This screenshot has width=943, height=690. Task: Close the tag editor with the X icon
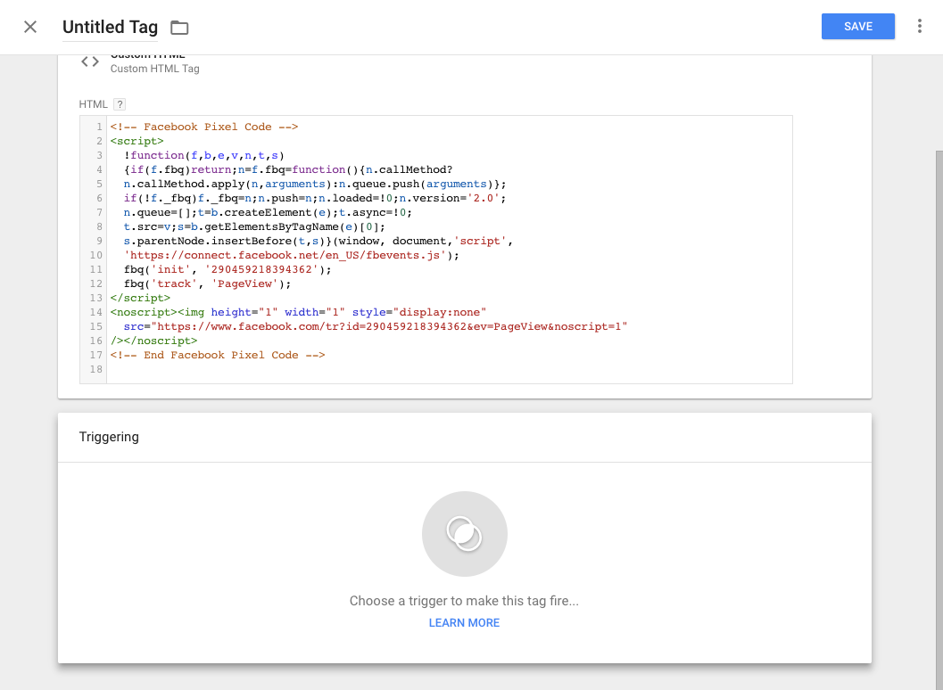[x=30, y=27]
